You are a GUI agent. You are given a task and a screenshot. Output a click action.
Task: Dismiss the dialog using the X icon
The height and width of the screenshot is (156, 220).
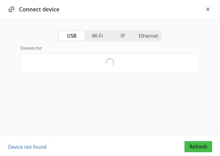point(208,9)
